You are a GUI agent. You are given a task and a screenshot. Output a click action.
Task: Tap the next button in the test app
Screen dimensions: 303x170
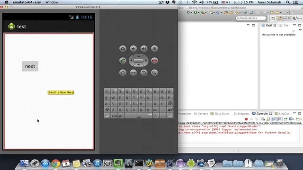tap(30, 66)
